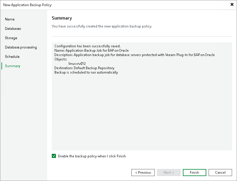Click the Finish button

pyautogui.click(x=194, y=172)
